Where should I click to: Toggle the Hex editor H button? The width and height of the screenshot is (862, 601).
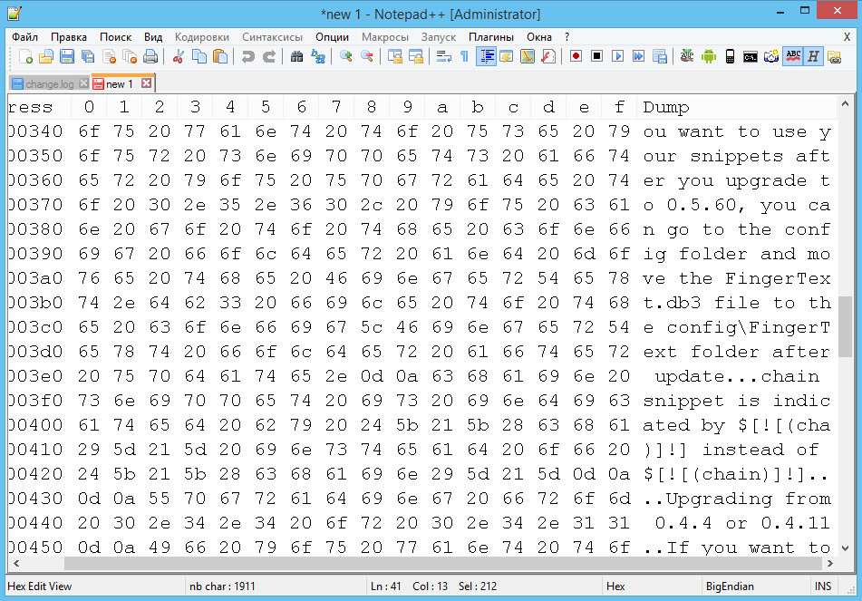(x=814, y=56)
